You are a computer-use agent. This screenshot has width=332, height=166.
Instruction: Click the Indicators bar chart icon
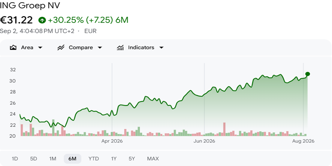point(120,47)
